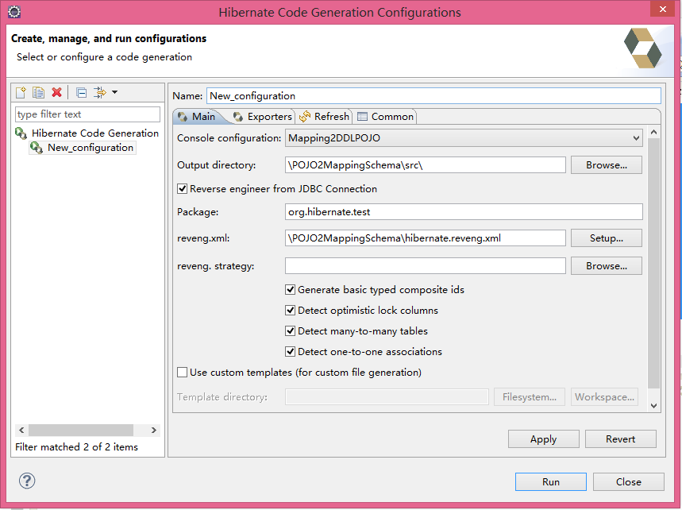
Task: Click the 'Filter matched 2 of 2 items' text
Action: [x=76, y=447]
